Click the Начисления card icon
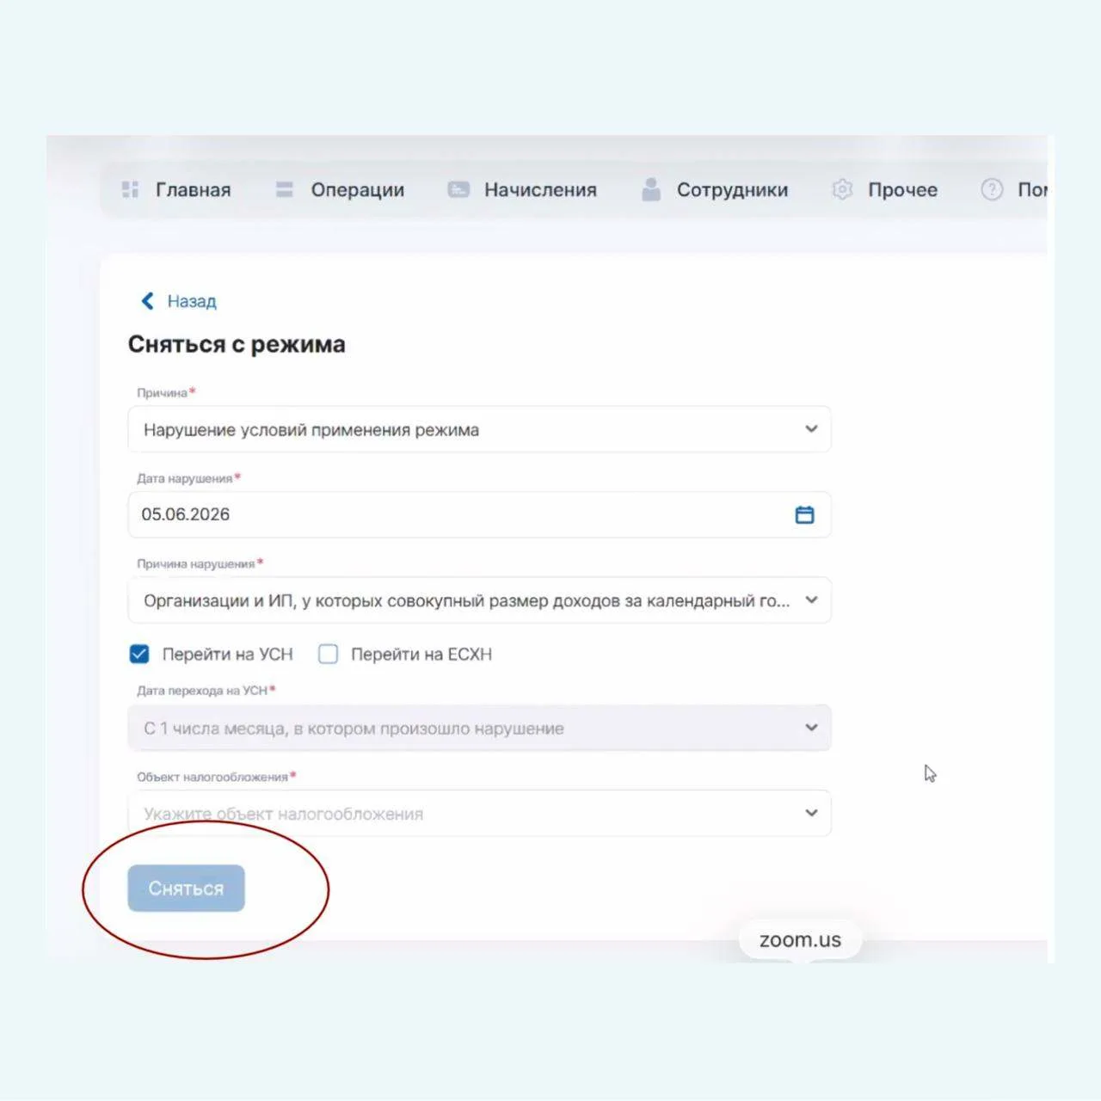The image size is (1101, 1101). [x=458, y=189]
